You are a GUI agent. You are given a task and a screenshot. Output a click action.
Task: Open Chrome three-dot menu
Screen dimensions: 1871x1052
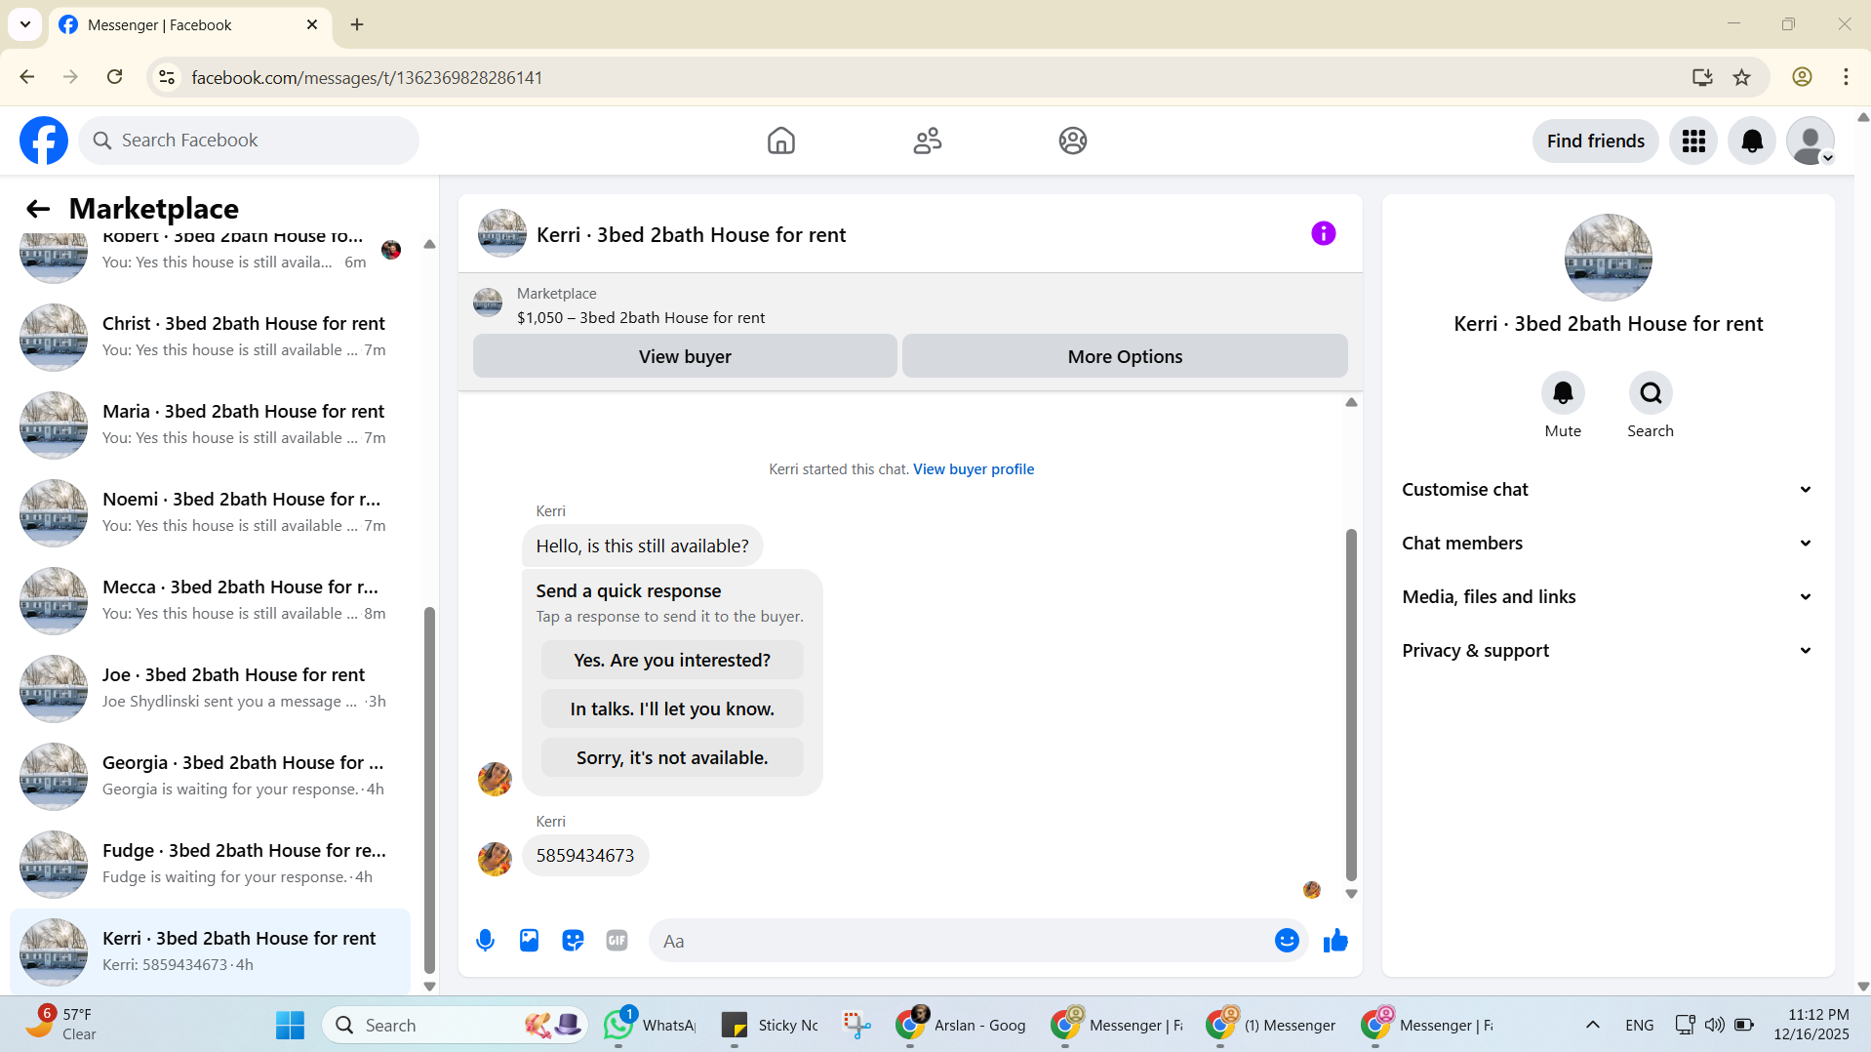click(x=1846, y=77)
